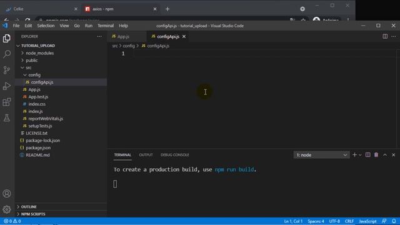Click the Explorer more actions ellipsis

click(99, 36)
